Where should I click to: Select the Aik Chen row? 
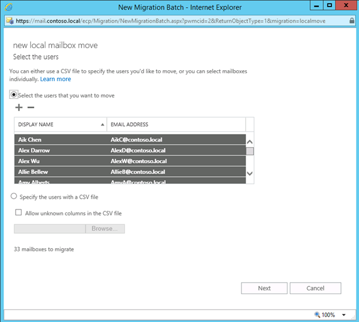[130, 140]
